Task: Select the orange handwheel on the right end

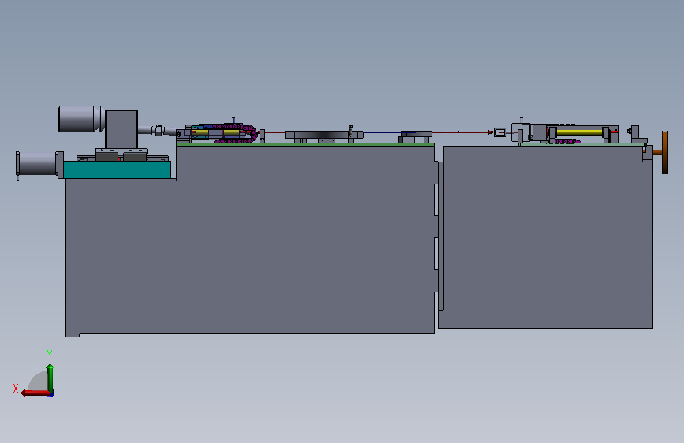Action: tap(665, 153)
